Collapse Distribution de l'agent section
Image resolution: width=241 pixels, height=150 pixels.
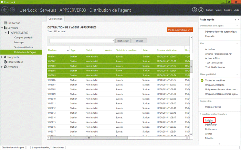tap(237, 26)
